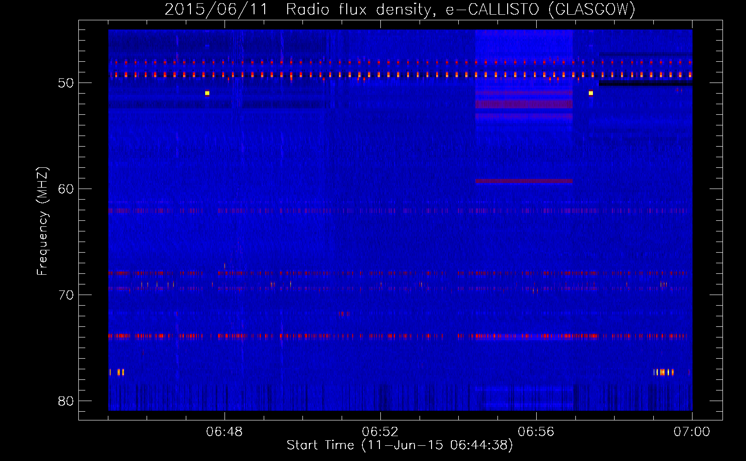This screenshot has width=746, height=461.
Task: Click the yellow burst cluster near 77 MHz at 06:59
Action: [x=663, y=372]
